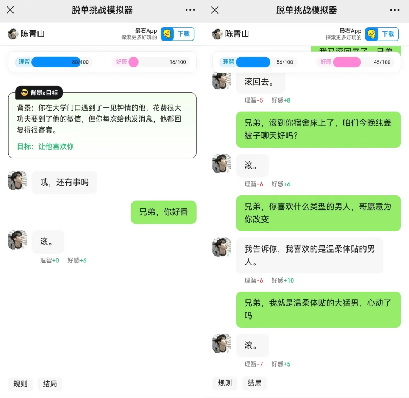Close the left chat simulator panel
Image resolution: width=409 pixels, height=398 pixels.
(x=11, y=10)
